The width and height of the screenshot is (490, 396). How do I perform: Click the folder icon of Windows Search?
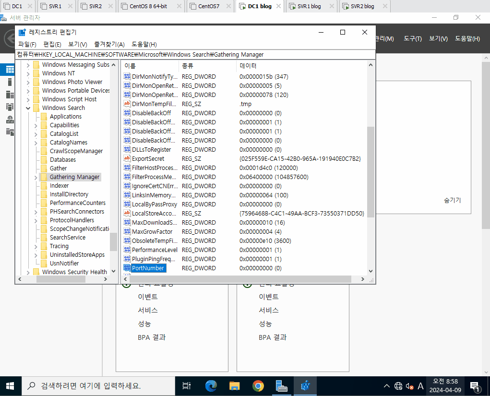pyautogui.click(x=36, y=108)
